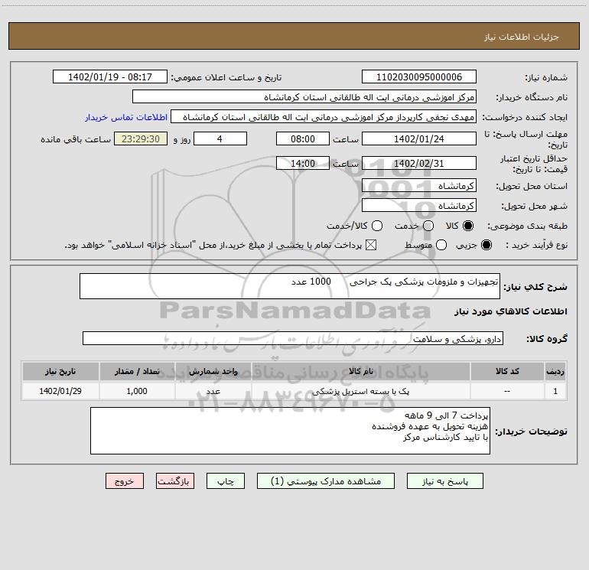Viewport: 589px width, 570px height.
Task: Click the توضیحات خریدار text area
Action: 290,431
